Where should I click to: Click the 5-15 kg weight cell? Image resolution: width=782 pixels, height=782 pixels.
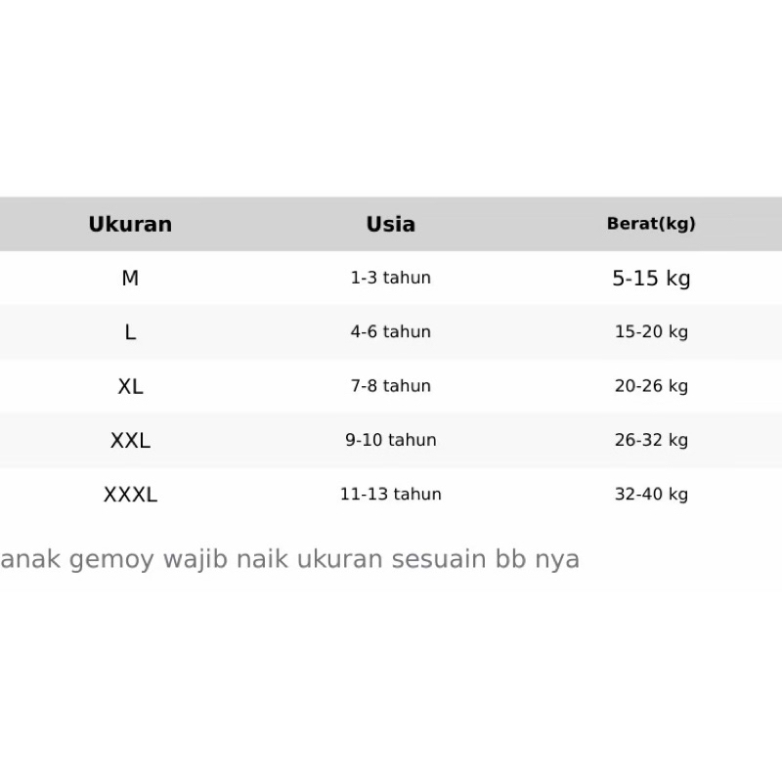651,279
